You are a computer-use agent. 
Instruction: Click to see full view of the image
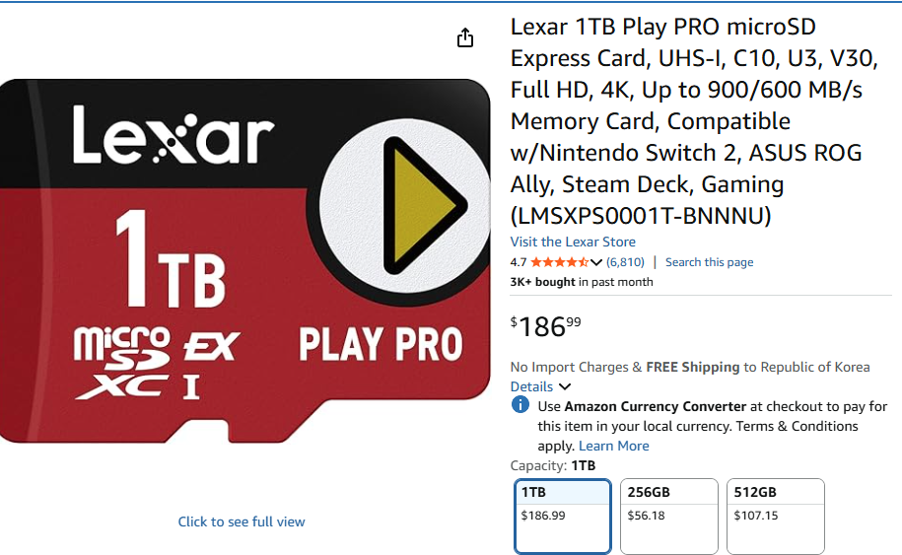[x=242, y=521]
